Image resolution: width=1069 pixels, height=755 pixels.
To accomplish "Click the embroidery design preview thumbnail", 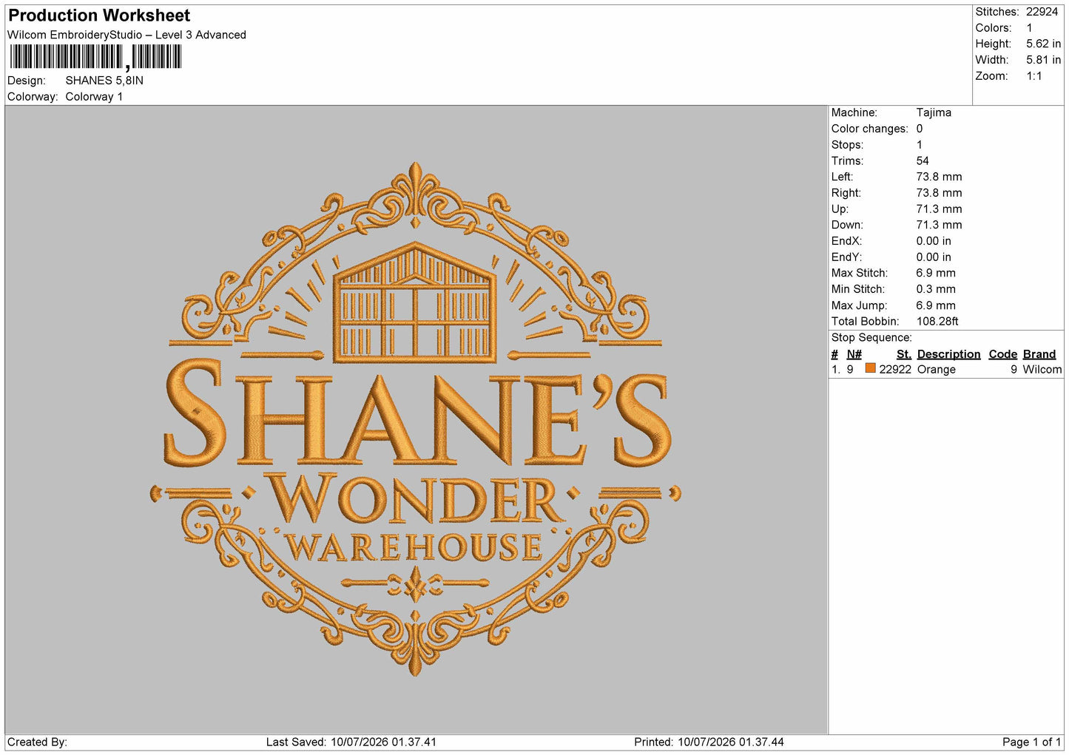I will tap(416, 419).
